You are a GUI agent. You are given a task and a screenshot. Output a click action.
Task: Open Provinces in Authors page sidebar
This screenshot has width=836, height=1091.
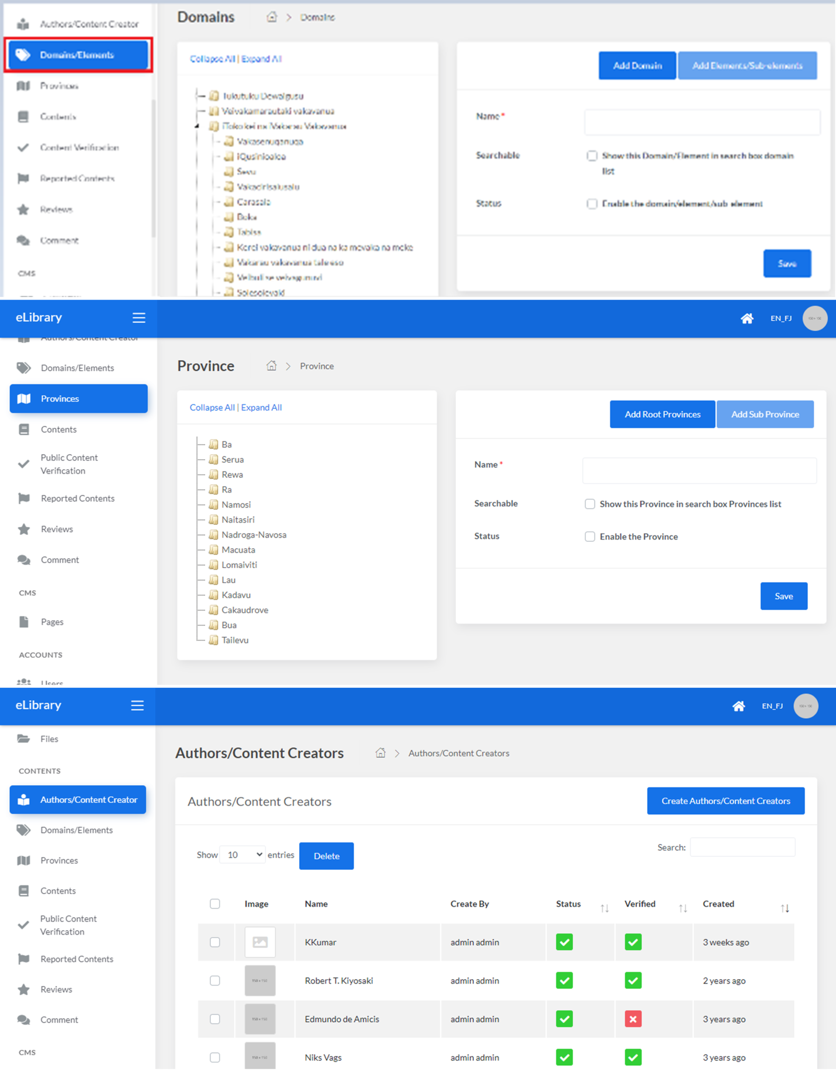pos(59,860)
